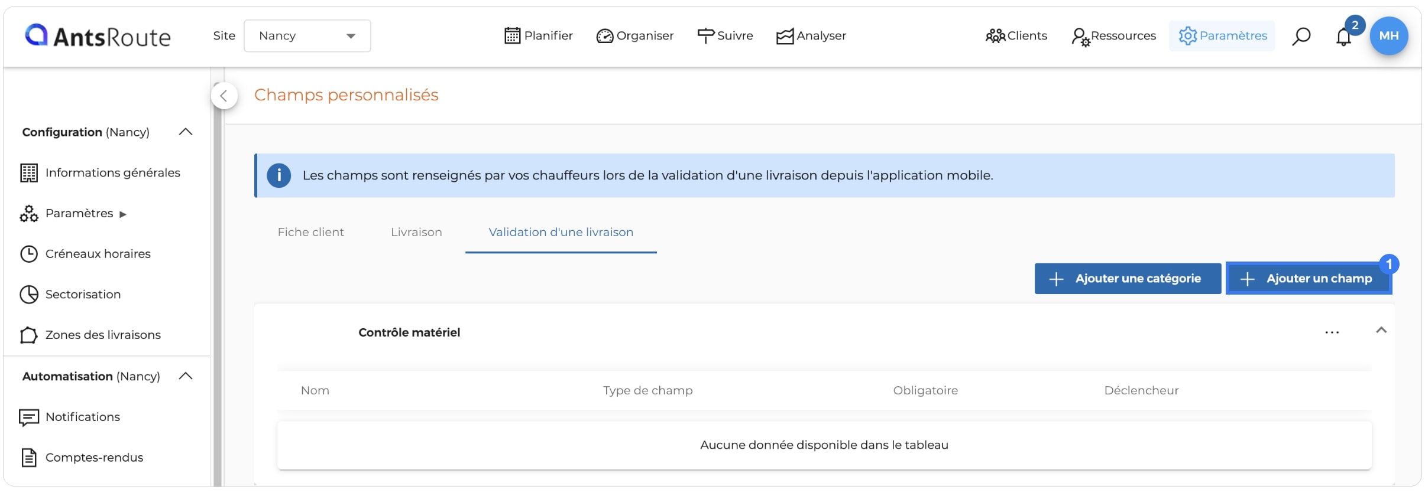1425x493 pixels.
Task: Open Créneaux horaires
Action: [98, 254]
